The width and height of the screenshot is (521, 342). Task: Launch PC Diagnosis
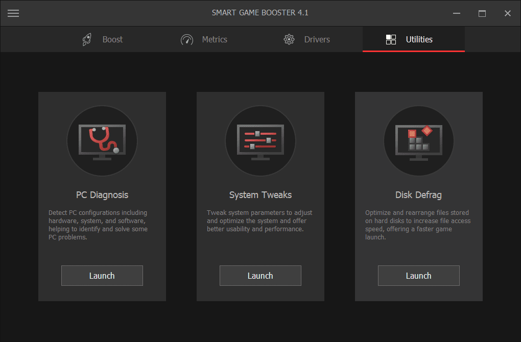point(102,276)
